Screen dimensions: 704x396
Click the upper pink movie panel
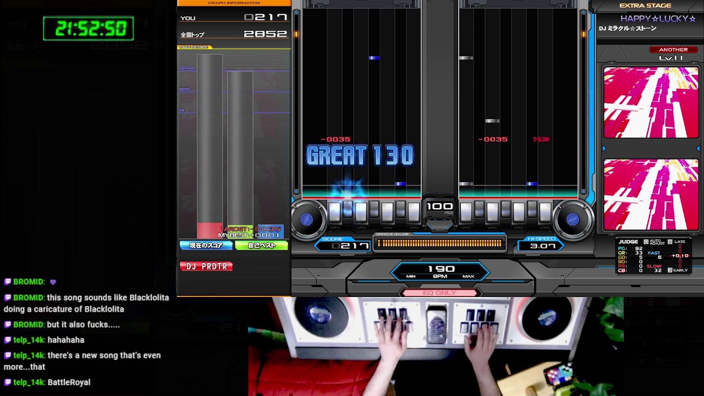(x=651, y=102)
